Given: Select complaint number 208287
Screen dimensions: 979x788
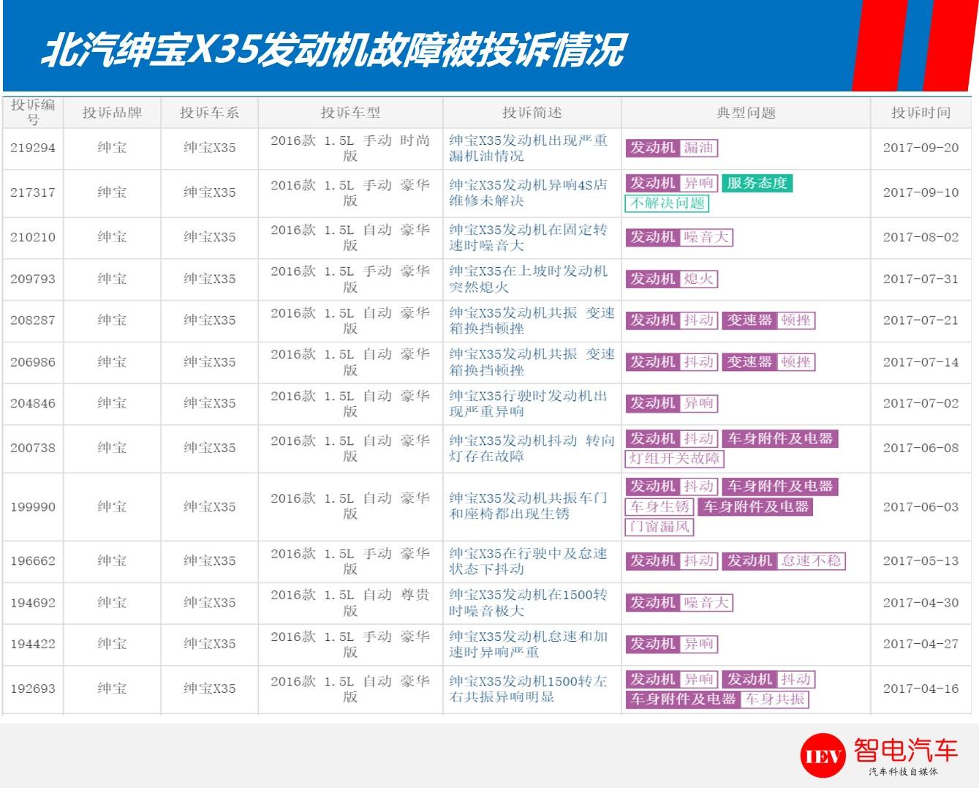Looking at the screenshot, I should tap(33, 320).
